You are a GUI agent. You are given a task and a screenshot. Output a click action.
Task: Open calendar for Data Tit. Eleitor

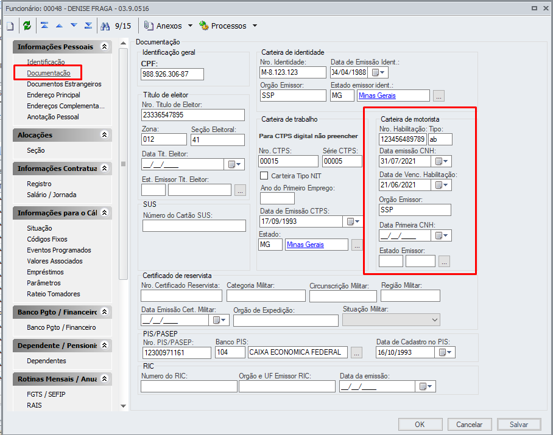[234, 164]
